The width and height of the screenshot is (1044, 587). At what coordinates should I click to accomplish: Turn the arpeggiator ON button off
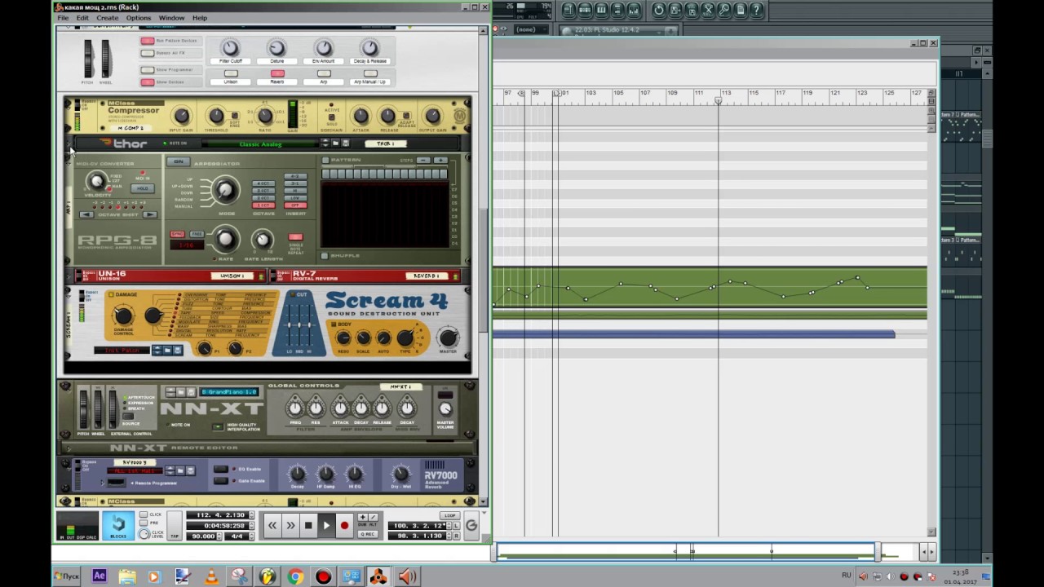(179, 161)
